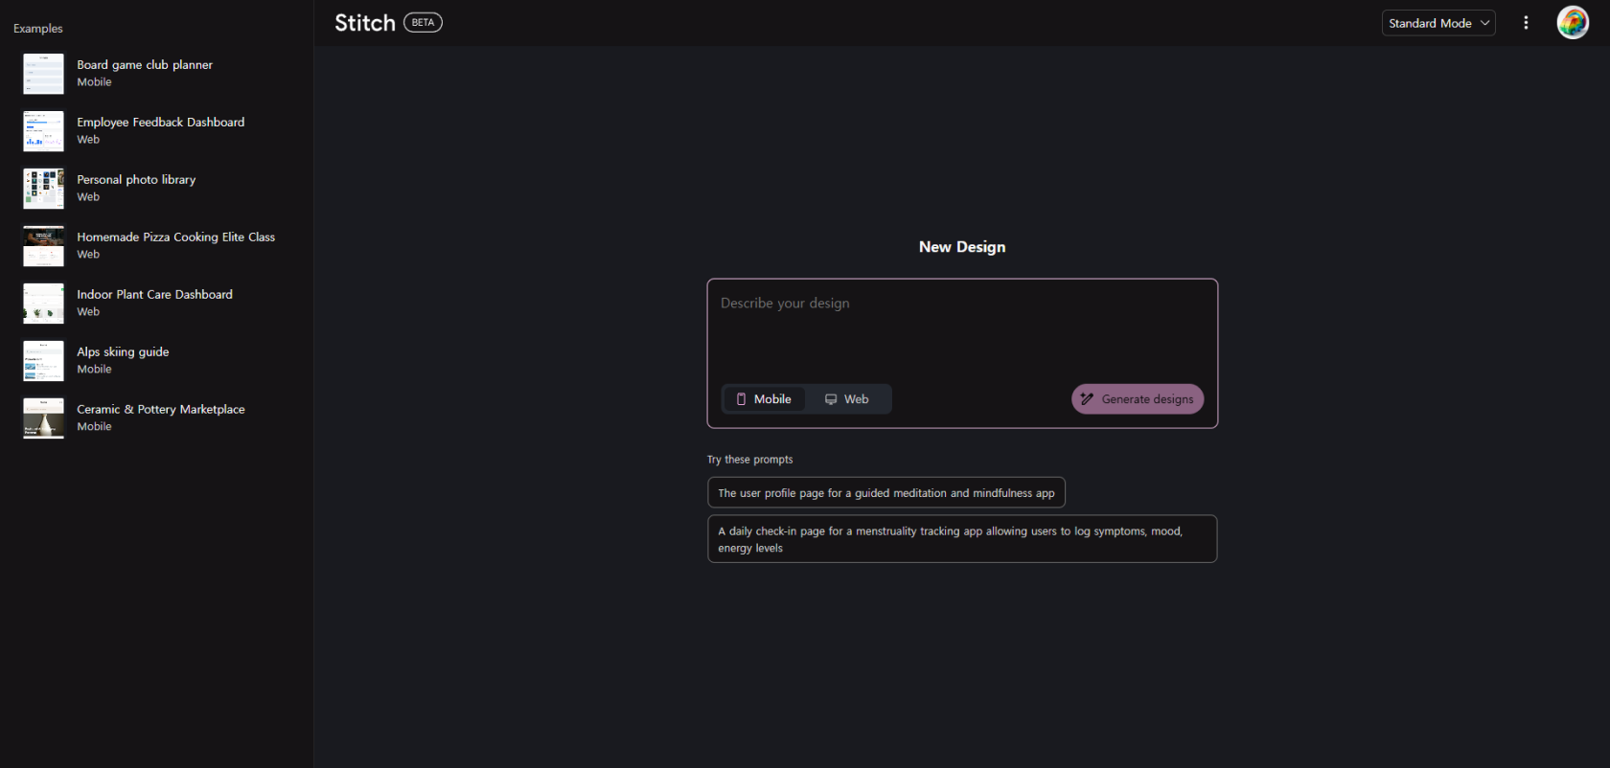Open Personal photo library thumbnail
Screen dimensions: 1610x768
coord(43,189)
